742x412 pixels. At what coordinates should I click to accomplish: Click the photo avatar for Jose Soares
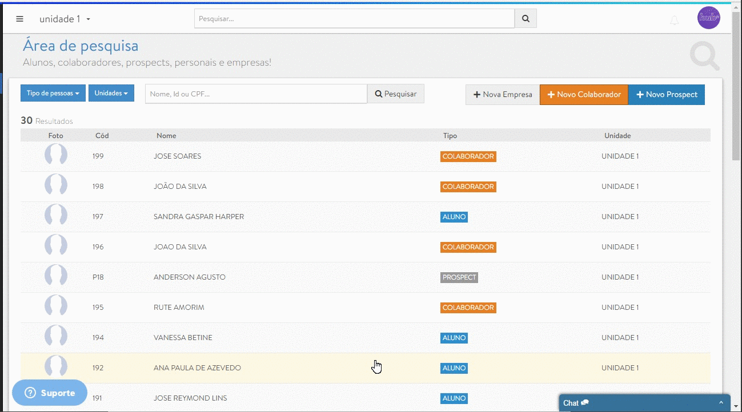[56, 156]
